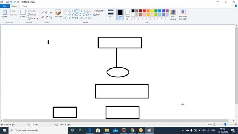Select the Fill with color bucket tool

(x=46, y=12)
